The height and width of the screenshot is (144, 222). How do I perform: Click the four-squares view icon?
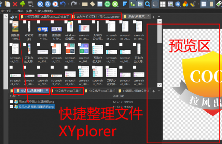point(163,4)
